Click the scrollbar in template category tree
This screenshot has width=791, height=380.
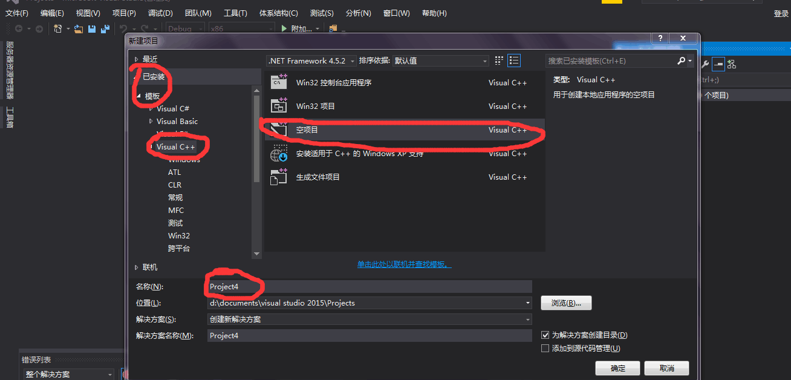coord(256,139)
